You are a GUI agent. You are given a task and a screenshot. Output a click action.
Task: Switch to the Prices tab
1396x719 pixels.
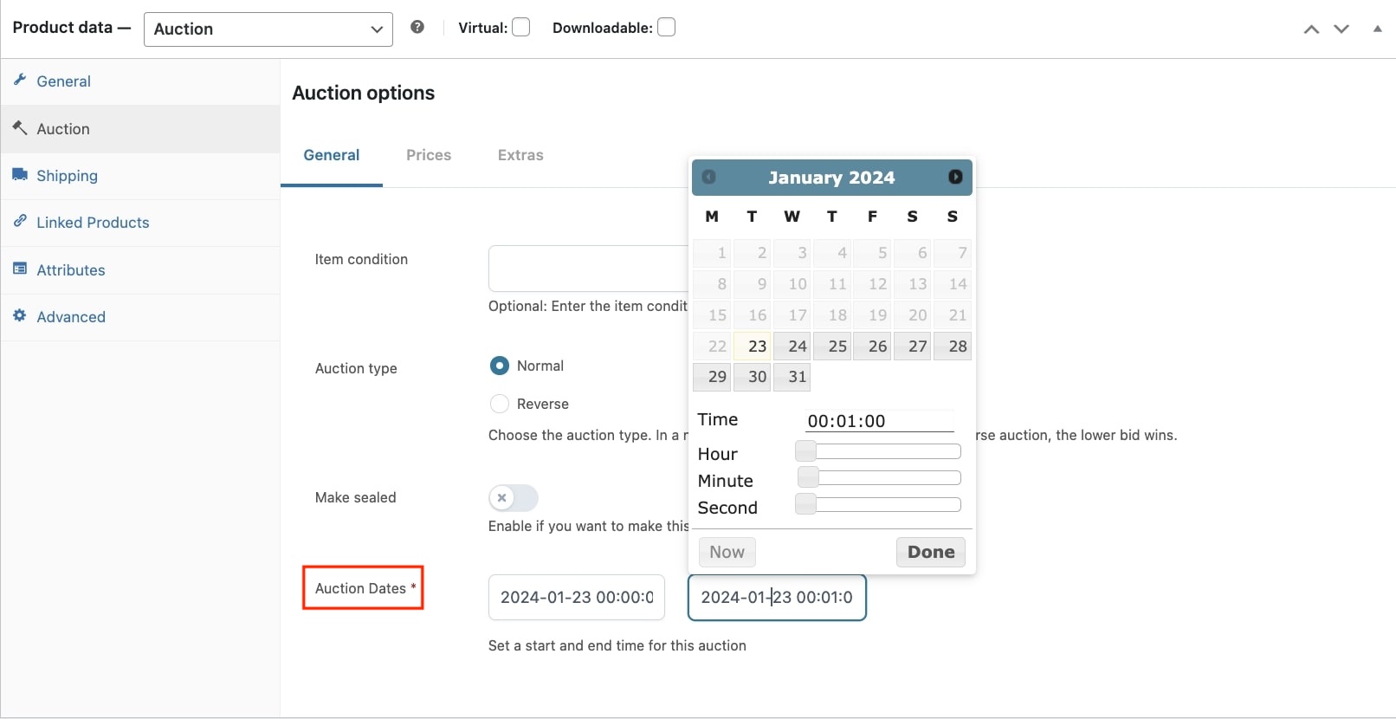[x=429, y=155]
